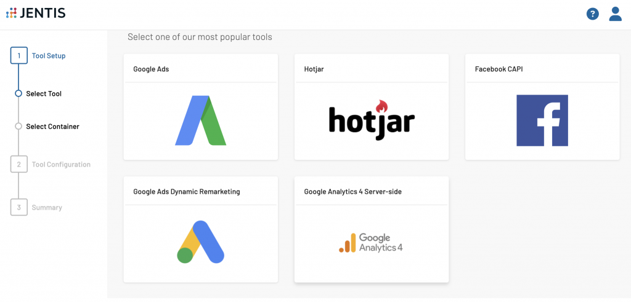The image size is (631, 303).
Task: Click the Google Ads card title
Action: [152, 69]
